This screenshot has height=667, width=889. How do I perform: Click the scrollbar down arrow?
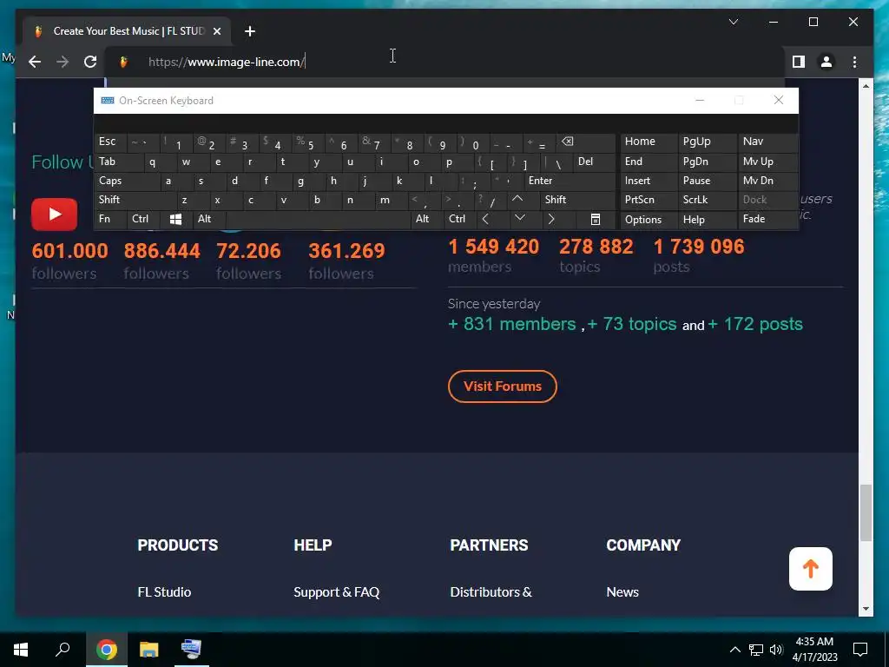[866, 609]
